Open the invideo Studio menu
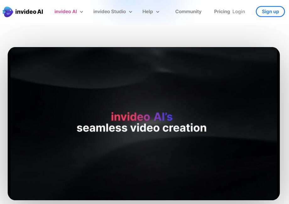Viewport: 289px width, 204px height. 109,12
